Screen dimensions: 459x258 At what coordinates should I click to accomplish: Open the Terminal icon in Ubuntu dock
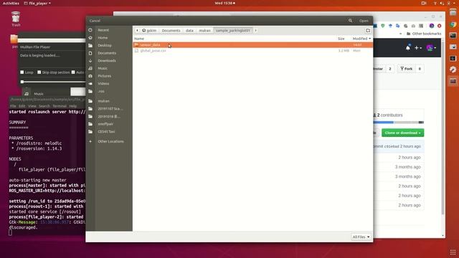453,36
